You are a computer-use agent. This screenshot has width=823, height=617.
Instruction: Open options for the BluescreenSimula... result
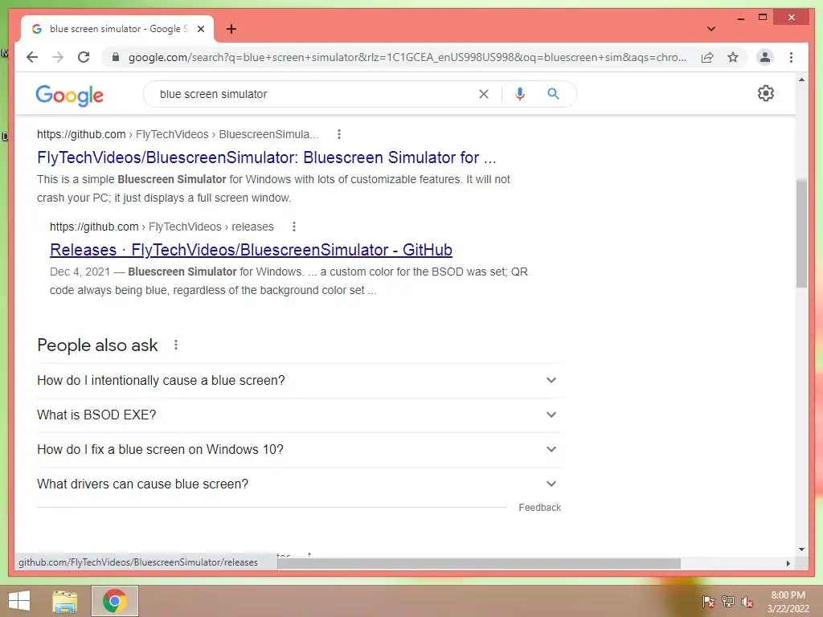tap(339, 134)
